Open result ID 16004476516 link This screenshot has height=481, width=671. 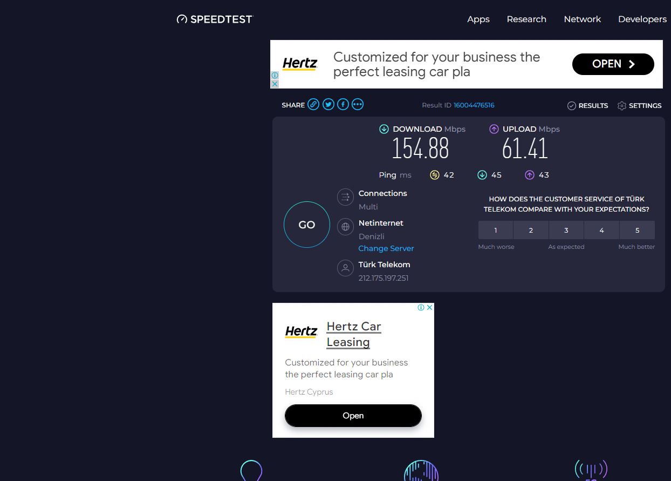click(x=474, y=105)
